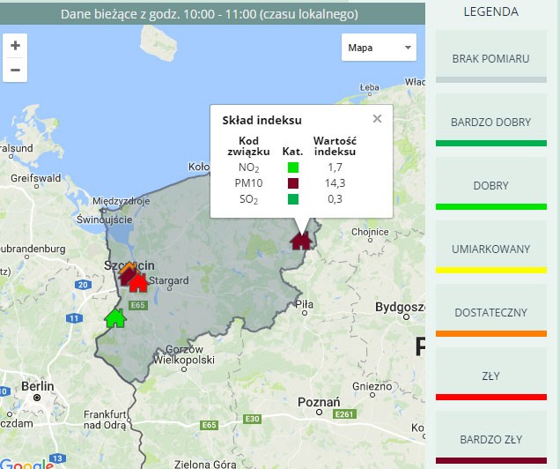Click the NO2 green category swatch
Screen dimensions: 560x469
[293, 167]
